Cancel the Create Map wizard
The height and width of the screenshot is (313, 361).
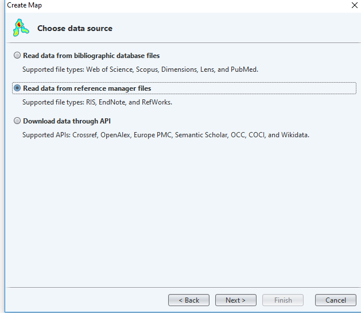335,300
